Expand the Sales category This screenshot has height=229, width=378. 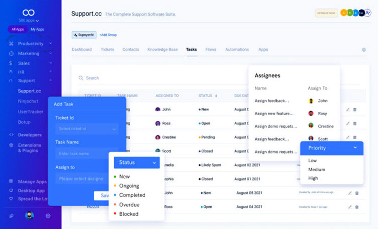tap(50, 63)
